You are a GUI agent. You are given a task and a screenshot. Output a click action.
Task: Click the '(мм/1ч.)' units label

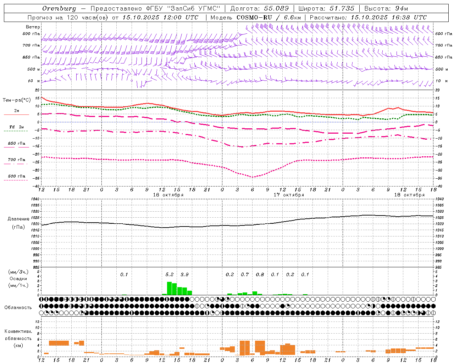coord(18,285)
